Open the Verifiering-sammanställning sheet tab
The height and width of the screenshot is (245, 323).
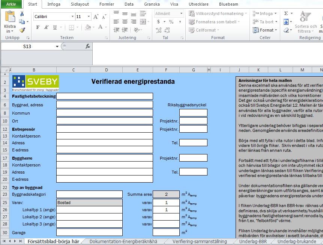200,242
